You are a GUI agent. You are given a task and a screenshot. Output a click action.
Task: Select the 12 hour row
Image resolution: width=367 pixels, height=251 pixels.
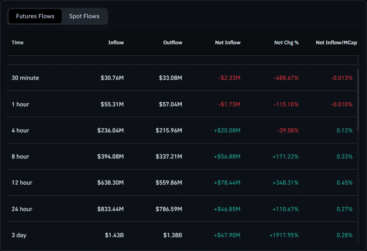click(x=22, y=182)
